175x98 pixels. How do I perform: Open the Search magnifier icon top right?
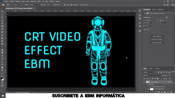pyautogui.click(x=164, y=5)
